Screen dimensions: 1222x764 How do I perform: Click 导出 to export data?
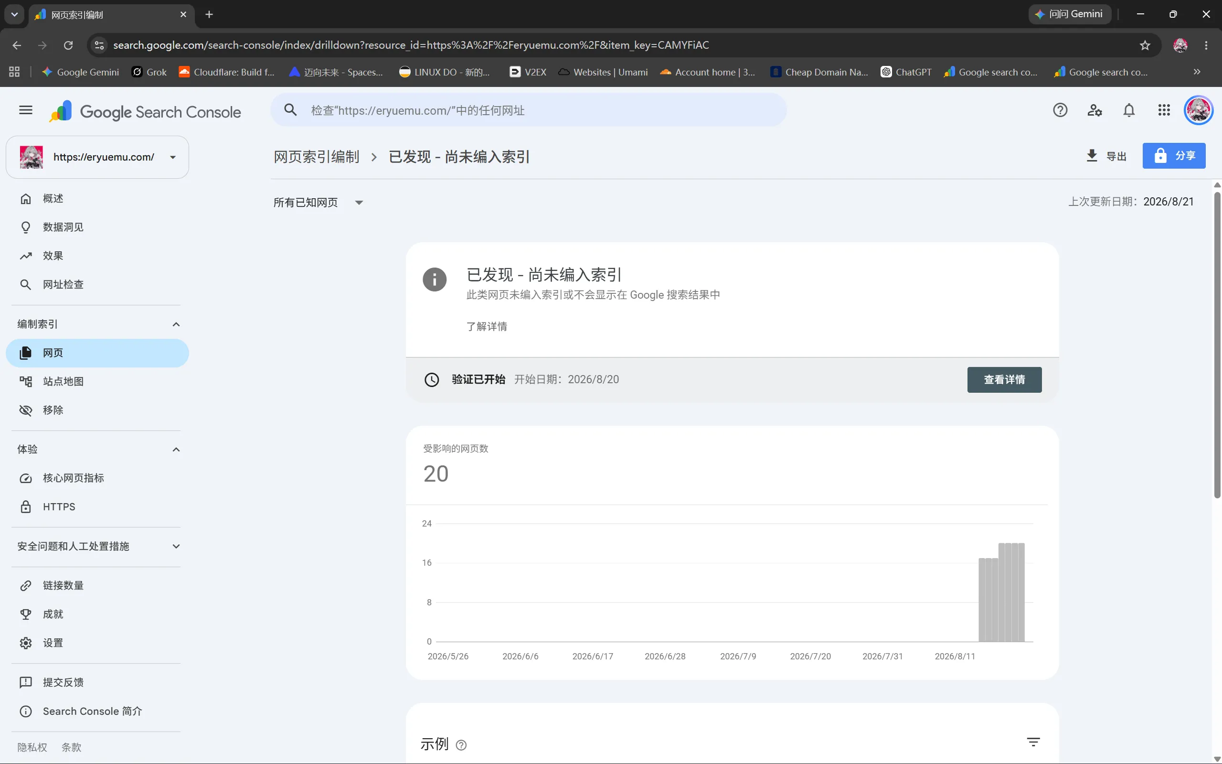(x=1106, y=156)
